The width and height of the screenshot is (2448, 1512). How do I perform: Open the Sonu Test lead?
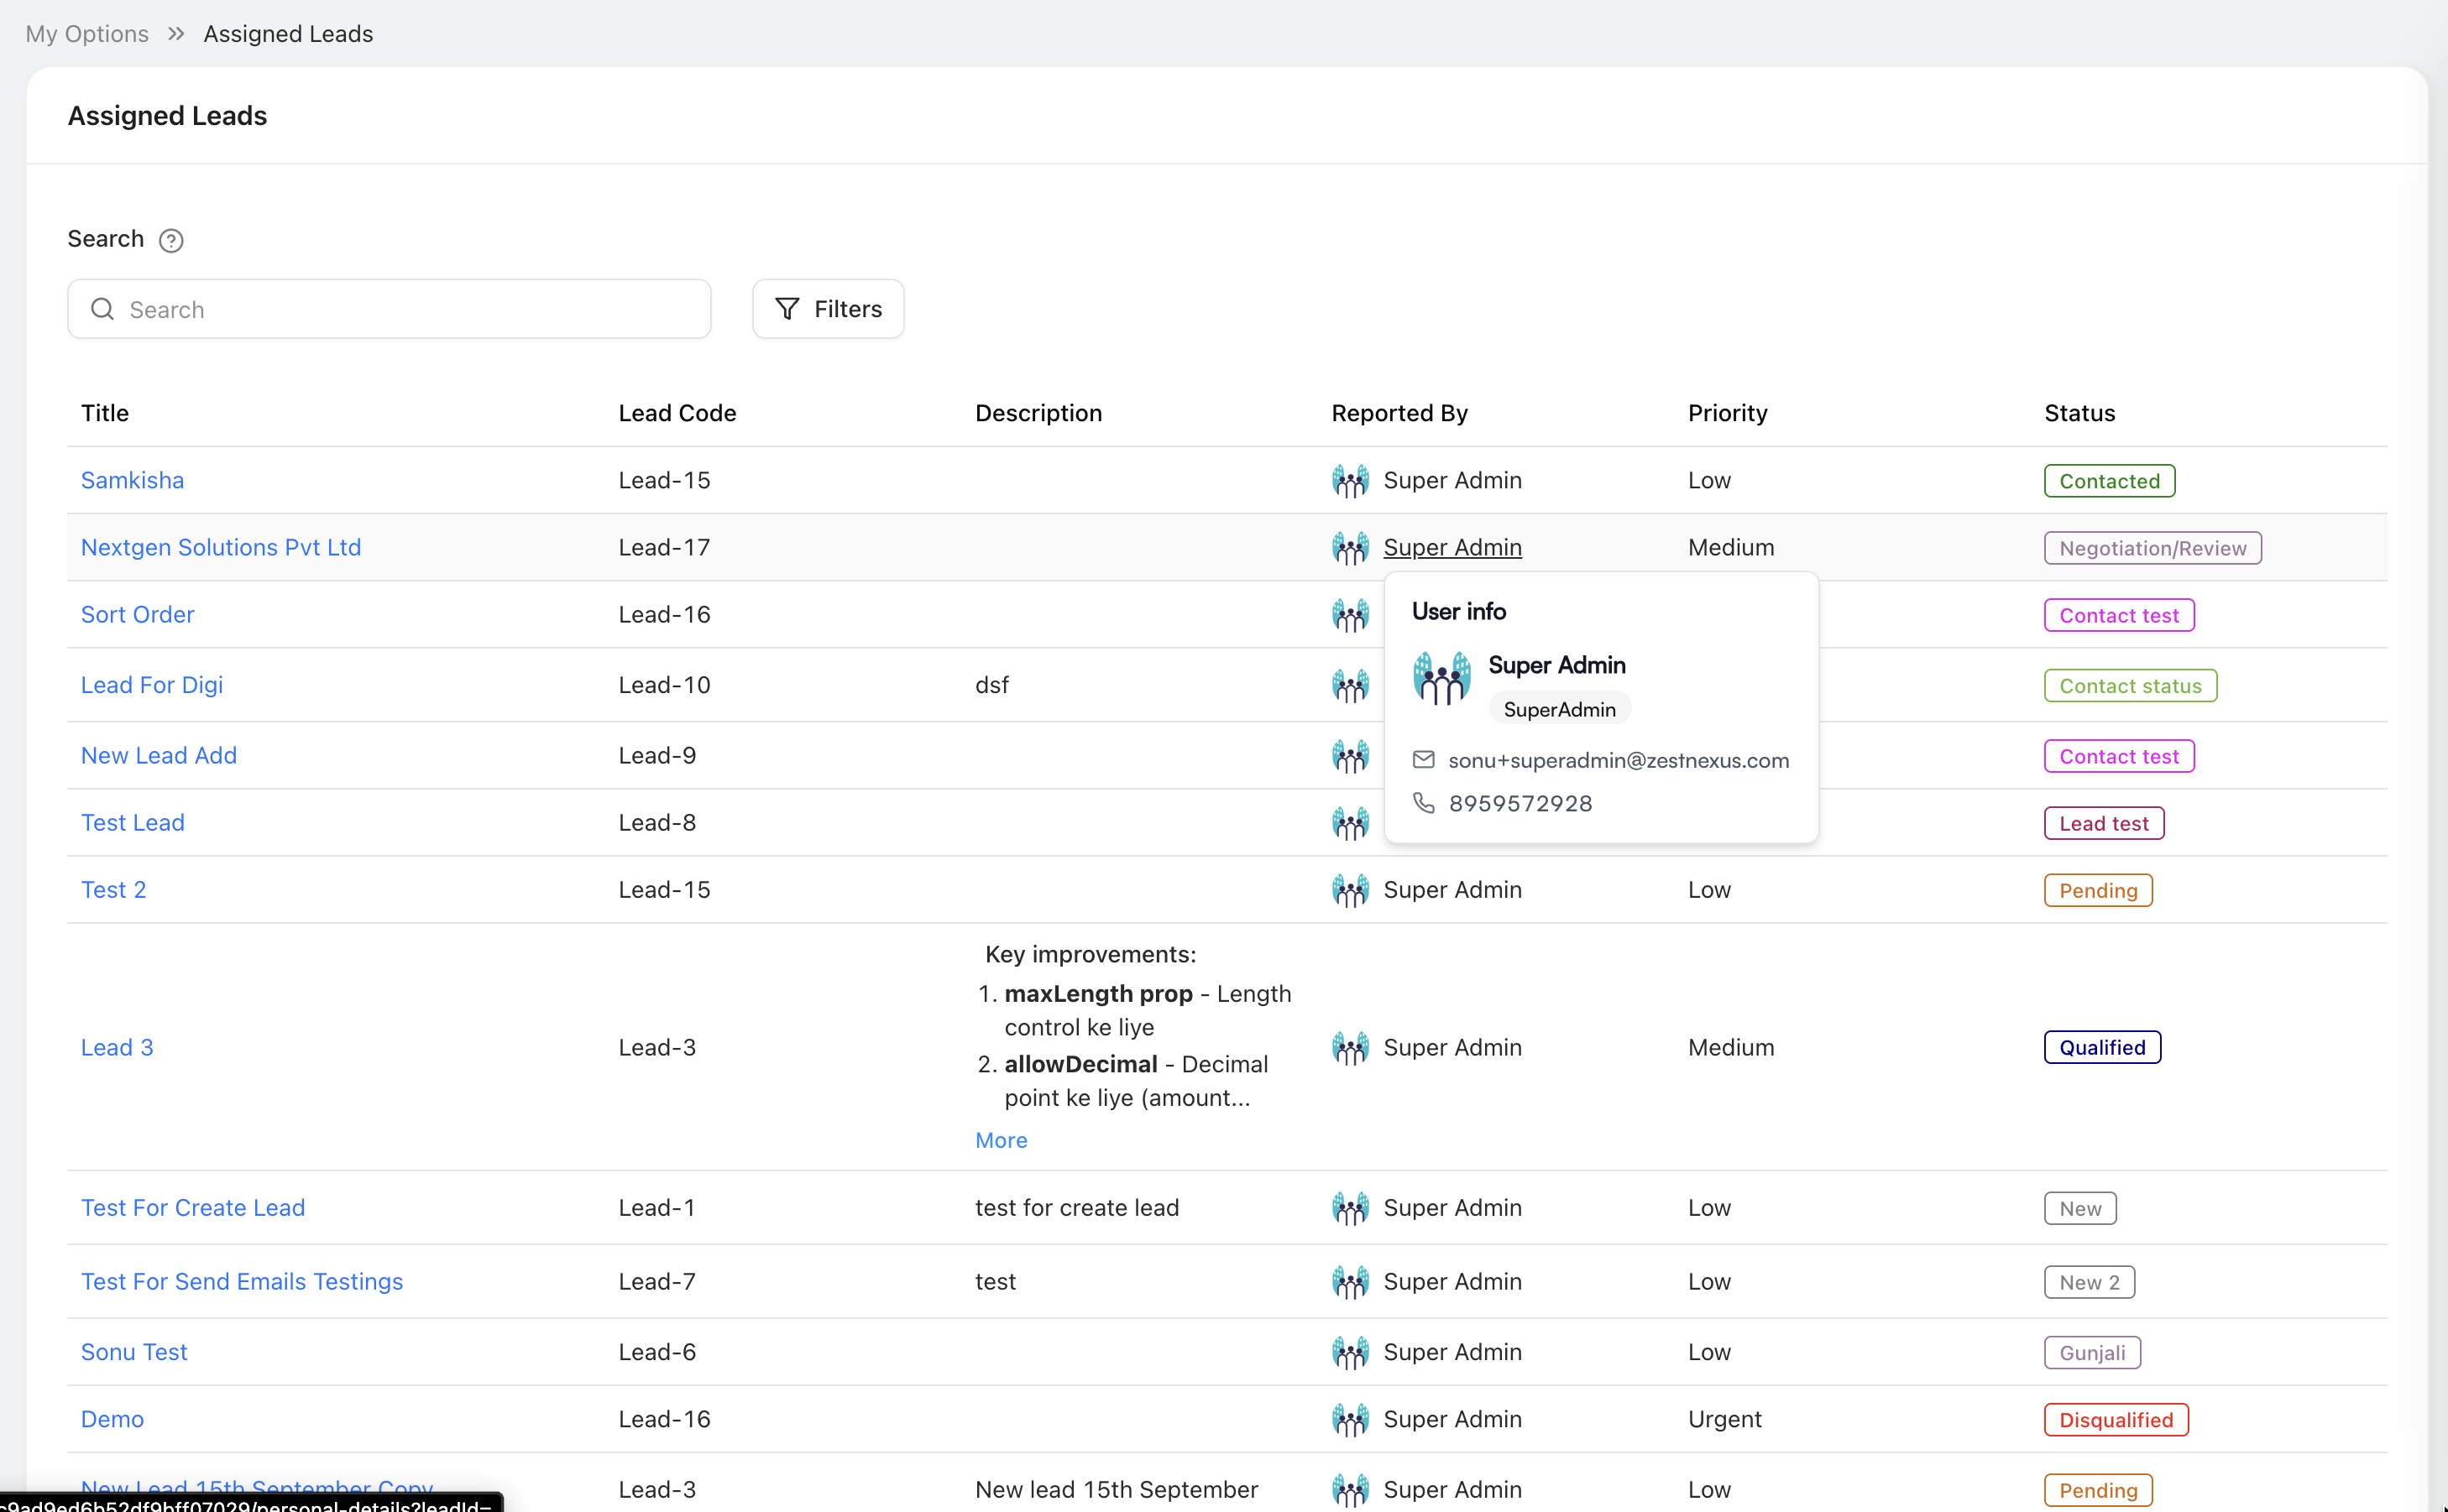pos(134,1352)
